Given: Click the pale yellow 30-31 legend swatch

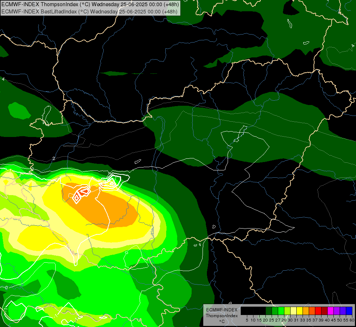Looking at the screenshot, I should pyautogui.click(x=293, y=311).
